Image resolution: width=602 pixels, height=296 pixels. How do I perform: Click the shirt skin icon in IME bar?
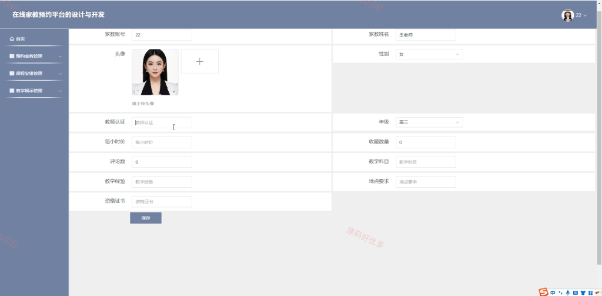(x=583, y=293)
